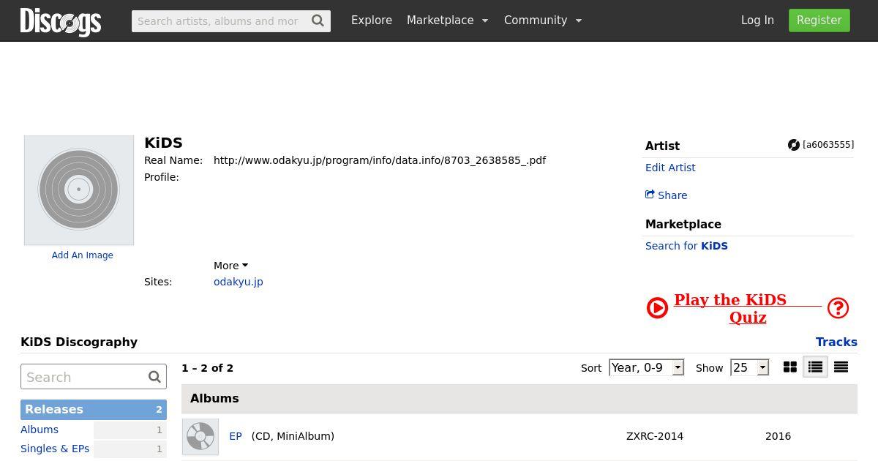The image size is (878, 461).
Task: Click the artist ID a6063555 text
Action: pos(828,145)
